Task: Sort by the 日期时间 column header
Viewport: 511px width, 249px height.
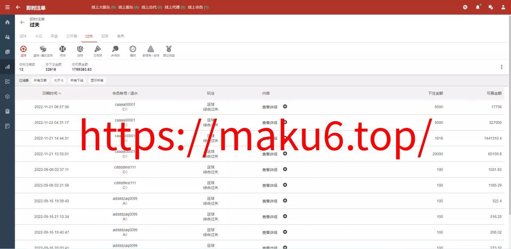Action: click(x=51, y=93)
